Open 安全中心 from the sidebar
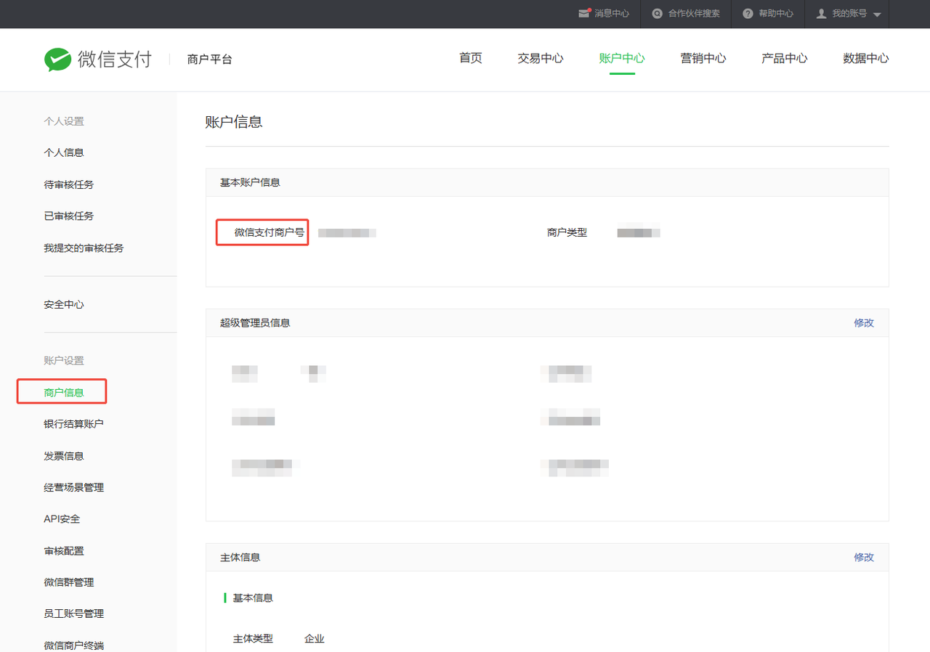The image size is (930, 652). coord(64,305)
